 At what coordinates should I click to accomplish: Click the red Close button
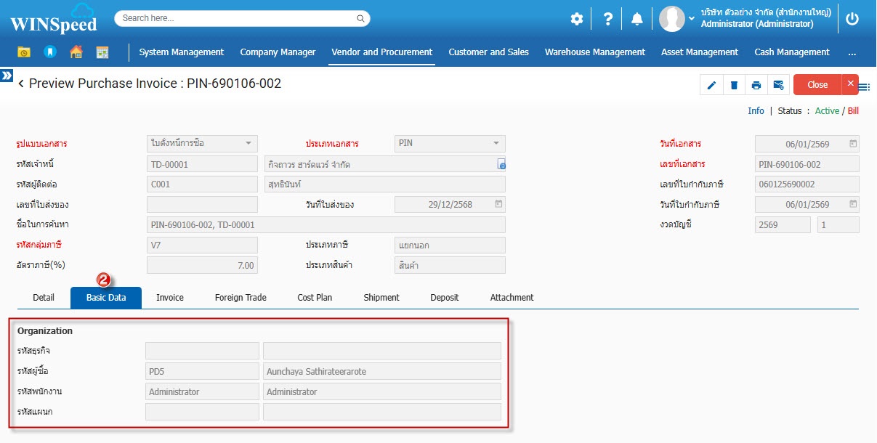817,85
